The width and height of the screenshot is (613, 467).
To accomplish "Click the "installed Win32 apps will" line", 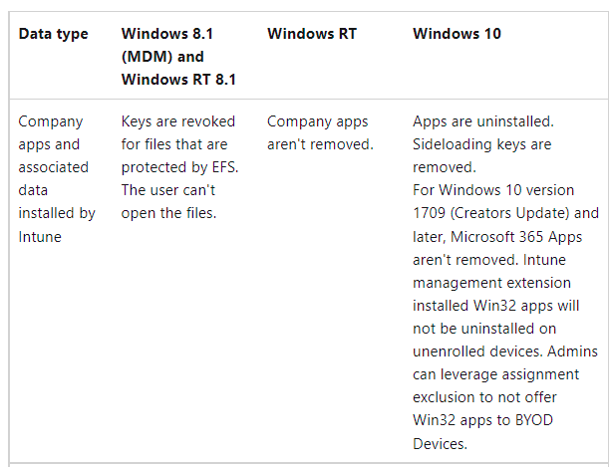I will pyautogui.click(x=495, y=306).
